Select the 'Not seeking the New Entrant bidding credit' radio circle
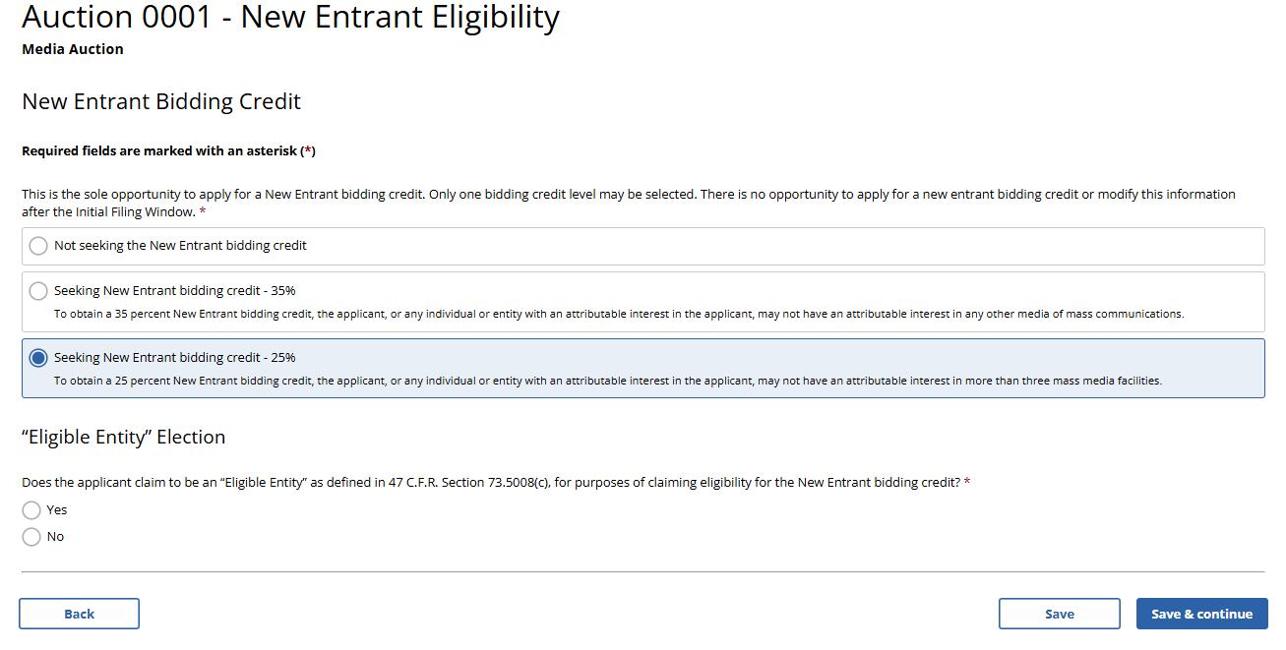1286x650 pixels. (x=38, y=246)
